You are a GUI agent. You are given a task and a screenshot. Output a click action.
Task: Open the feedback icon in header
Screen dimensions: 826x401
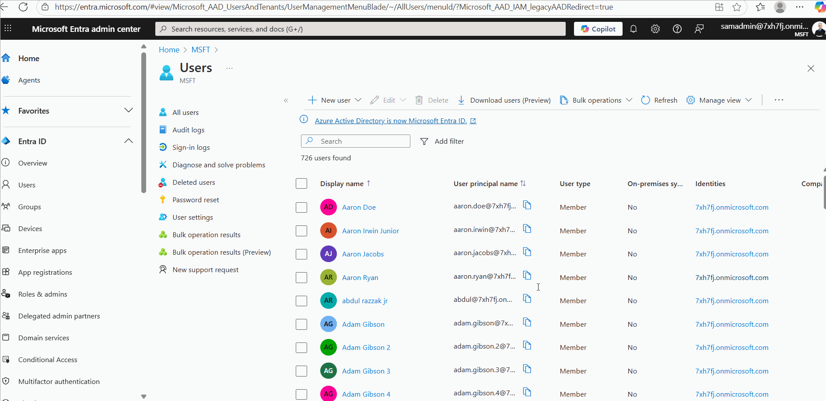(x=699, y=29)
